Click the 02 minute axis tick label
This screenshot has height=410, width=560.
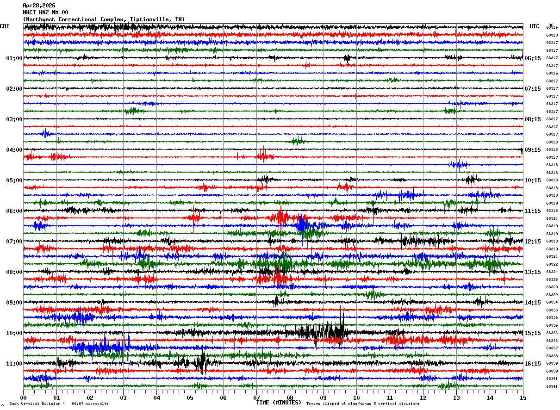90,398
